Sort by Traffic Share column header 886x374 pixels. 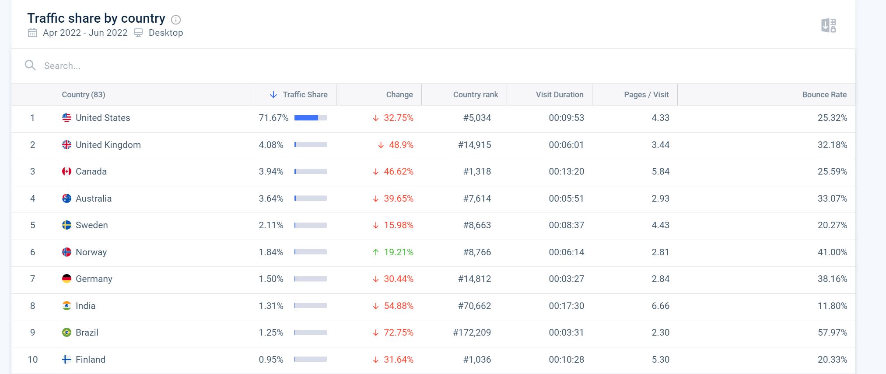coord(294,95)
